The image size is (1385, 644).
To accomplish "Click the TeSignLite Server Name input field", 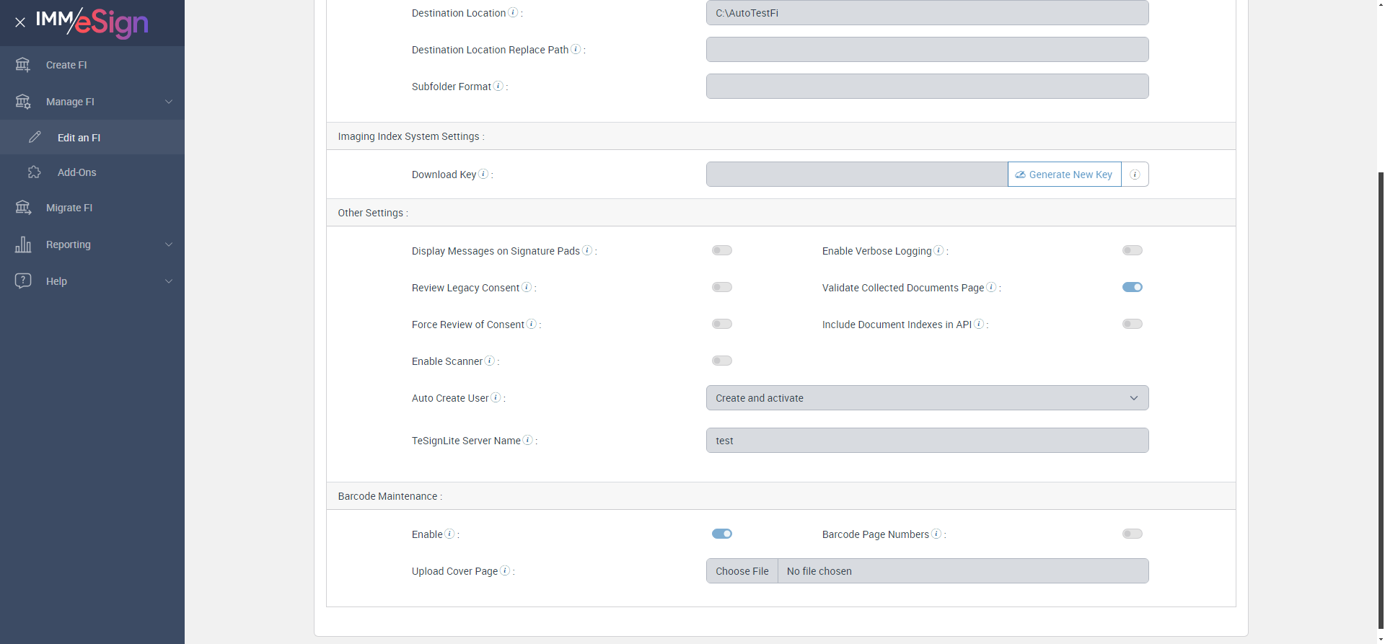I will click(x=927, y=441).
